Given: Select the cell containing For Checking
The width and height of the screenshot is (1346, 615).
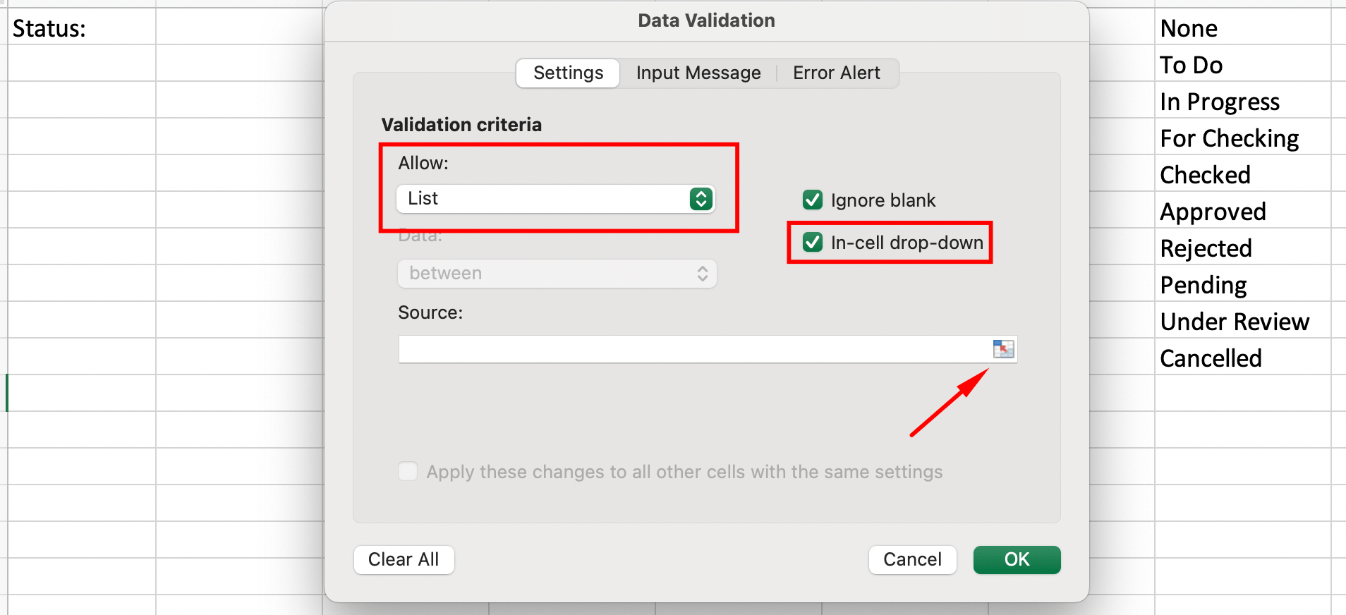Looking at the screenshot, I should 1242,138.
